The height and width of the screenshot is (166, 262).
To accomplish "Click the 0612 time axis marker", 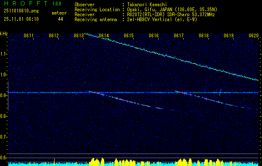I will (54, 36).
